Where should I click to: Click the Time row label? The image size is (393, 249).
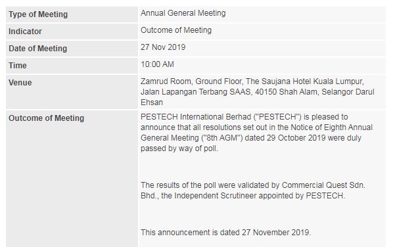pos(18,66)
